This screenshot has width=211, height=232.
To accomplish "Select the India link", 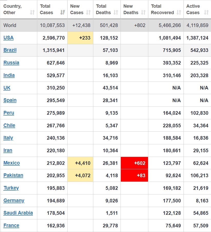I will [x=9, y=75].
